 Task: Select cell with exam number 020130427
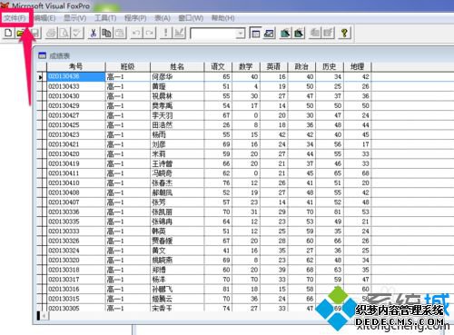click(76, 115)
